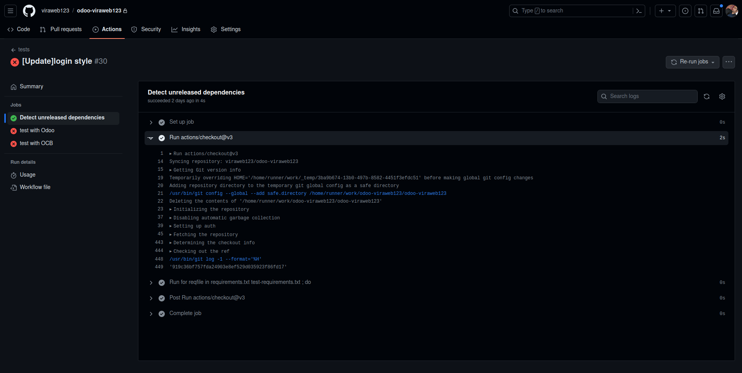Open the Re-run jobs dropdown
Image resolution: width=742 pixels, height=373 pixels.
point(693,62)
